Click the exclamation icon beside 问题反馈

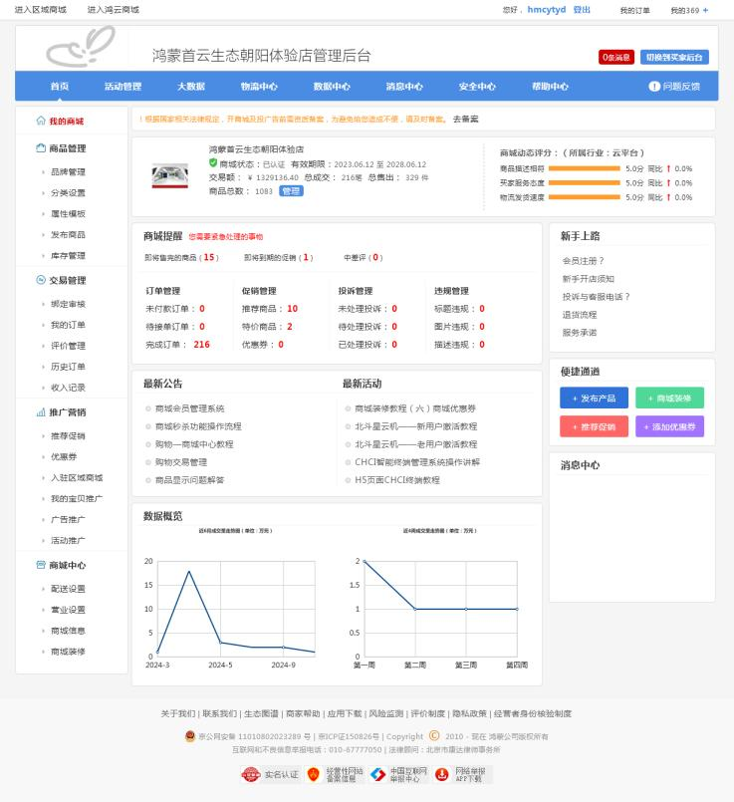[654, 86]
